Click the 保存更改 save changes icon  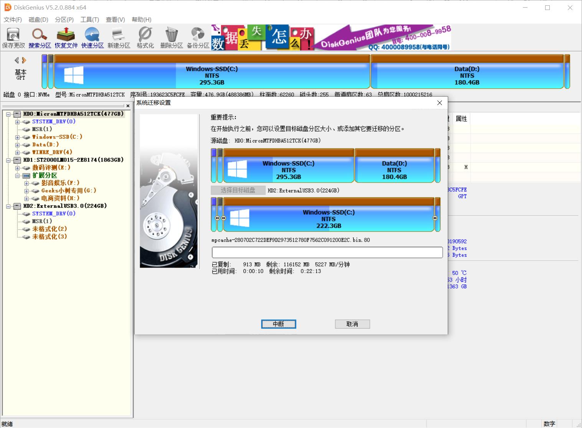pos(13,38)
